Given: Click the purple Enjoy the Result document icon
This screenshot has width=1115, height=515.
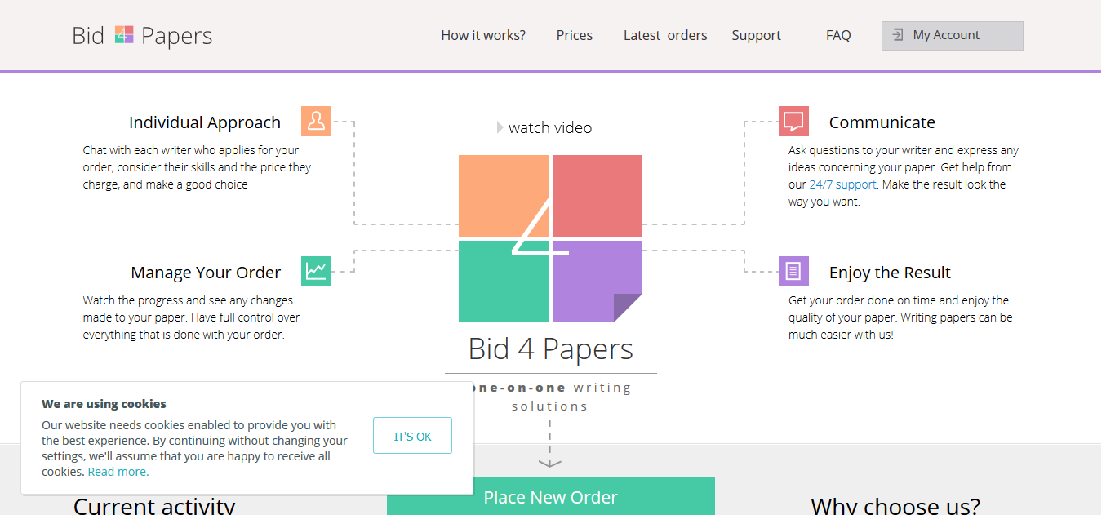Looking at the screenshot, I should (793, 271).
